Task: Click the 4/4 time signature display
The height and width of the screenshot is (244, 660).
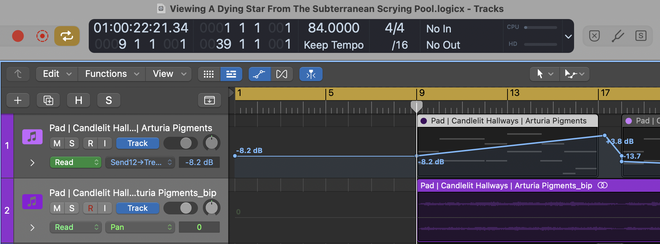Action: [x=394, y=28]
